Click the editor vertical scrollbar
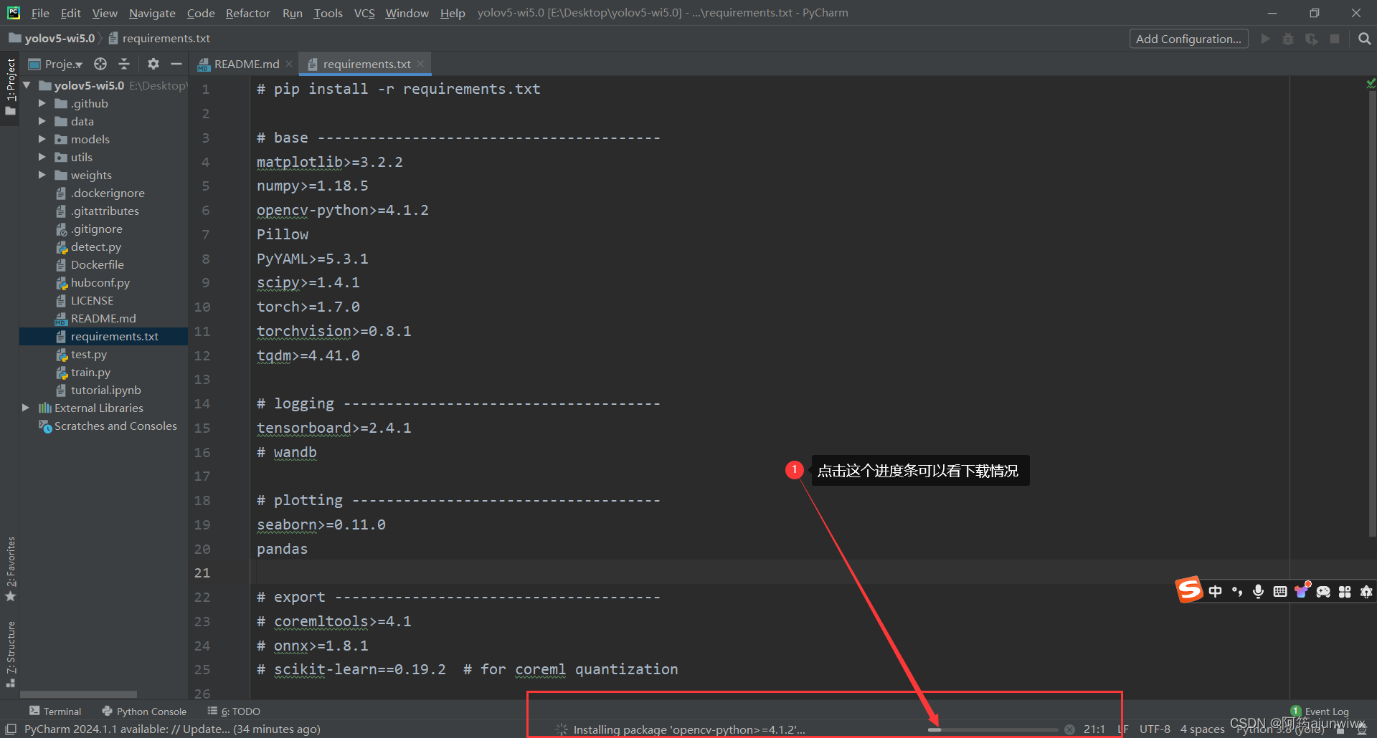 click(1372, 315)
